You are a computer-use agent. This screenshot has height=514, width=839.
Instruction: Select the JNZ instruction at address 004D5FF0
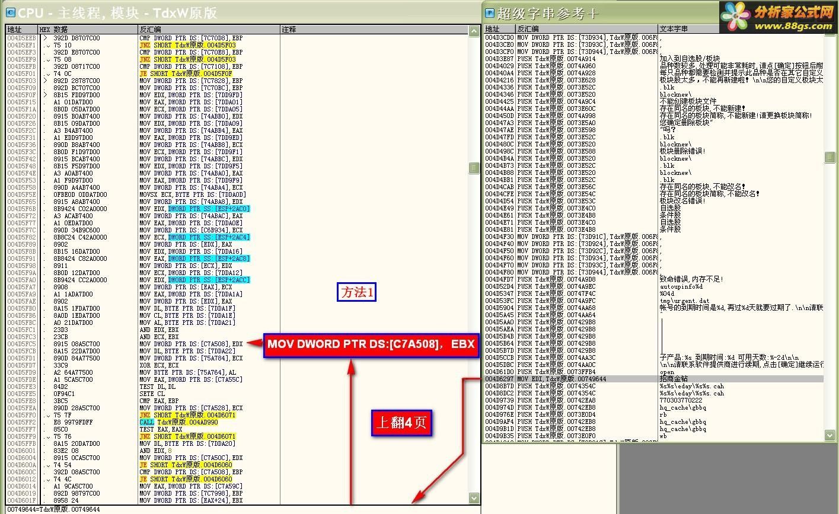pyautogui.click(x=188, y=415)
